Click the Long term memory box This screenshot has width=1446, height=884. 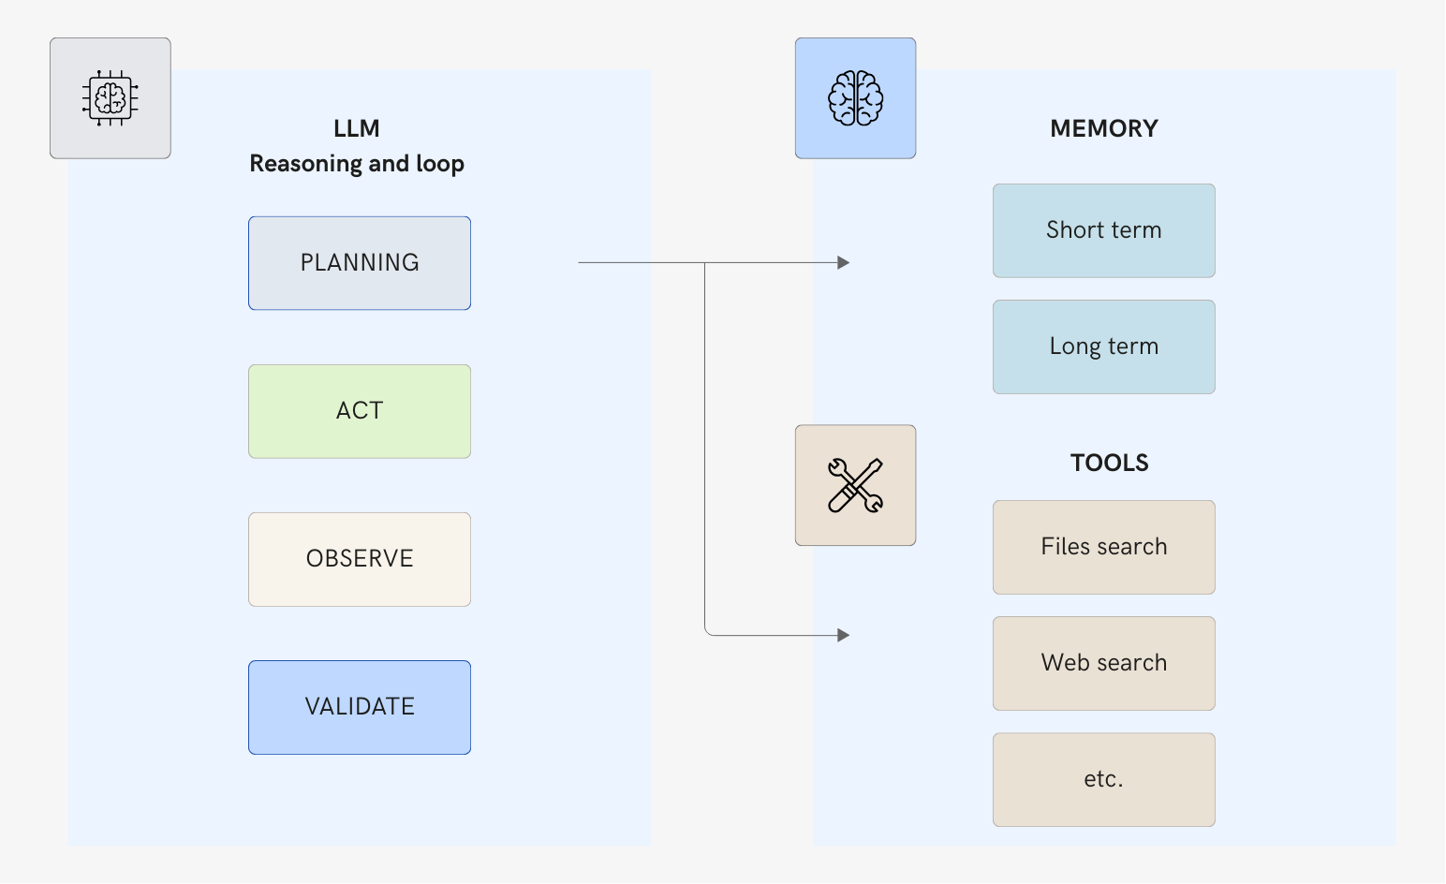(x=1103, y=346)
